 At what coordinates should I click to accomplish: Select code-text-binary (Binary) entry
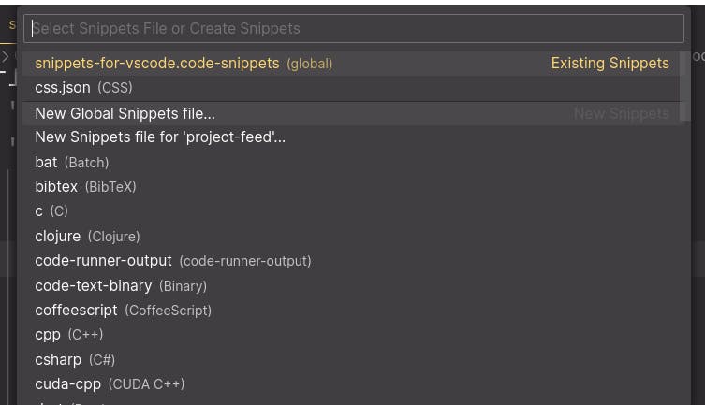click(x=121, y=285)
